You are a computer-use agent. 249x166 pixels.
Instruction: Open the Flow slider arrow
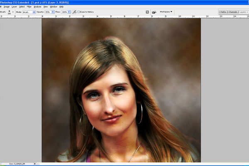click(x=70, y=12)
